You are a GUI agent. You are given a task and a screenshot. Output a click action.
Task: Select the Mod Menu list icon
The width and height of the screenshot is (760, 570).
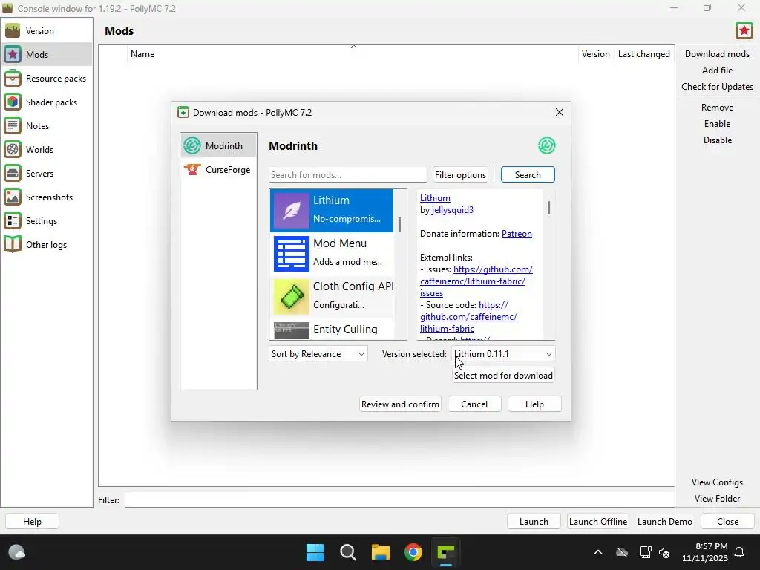click(x=291, y=254)
